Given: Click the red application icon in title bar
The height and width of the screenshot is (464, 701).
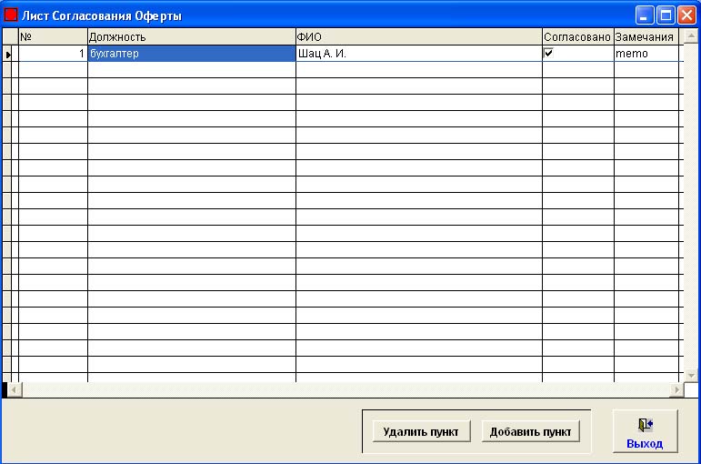Looking at the screenshot, I should tap(11, 15).
